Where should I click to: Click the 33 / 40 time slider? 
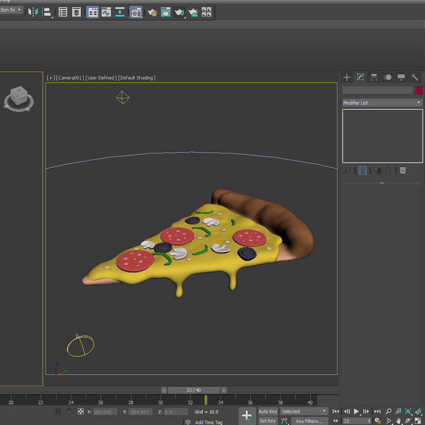(194, 390)
